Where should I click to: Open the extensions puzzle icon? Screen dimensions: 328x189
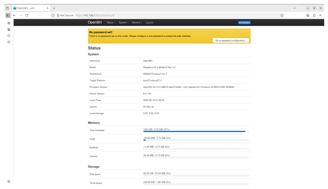[314, 15]
